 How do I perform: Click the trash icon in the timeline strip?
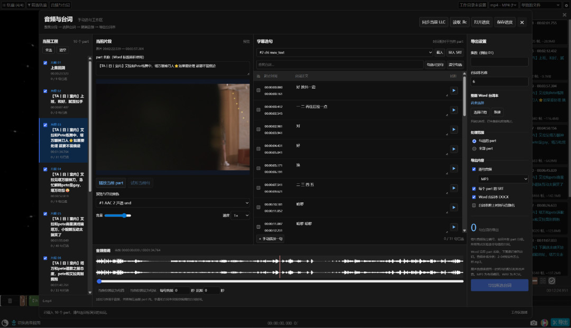pyautogui.click(x=10, y=301)
